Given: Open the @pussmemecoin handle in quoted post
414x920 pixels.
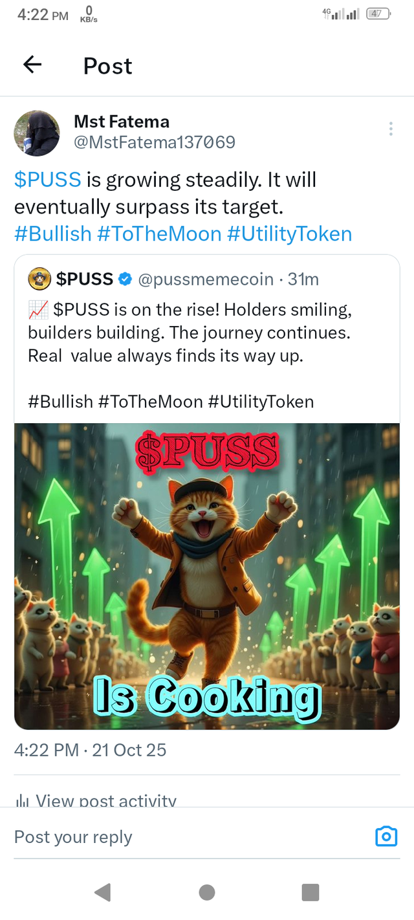Looking at the screenshot, I should 206,279.
